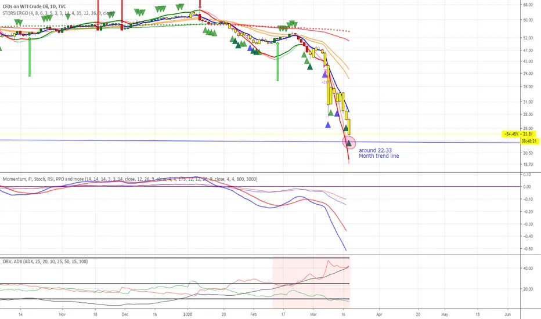Select the STORSIERGO indicator legend
The height and width of the screenshot is (319, 541).
point(58,13)
